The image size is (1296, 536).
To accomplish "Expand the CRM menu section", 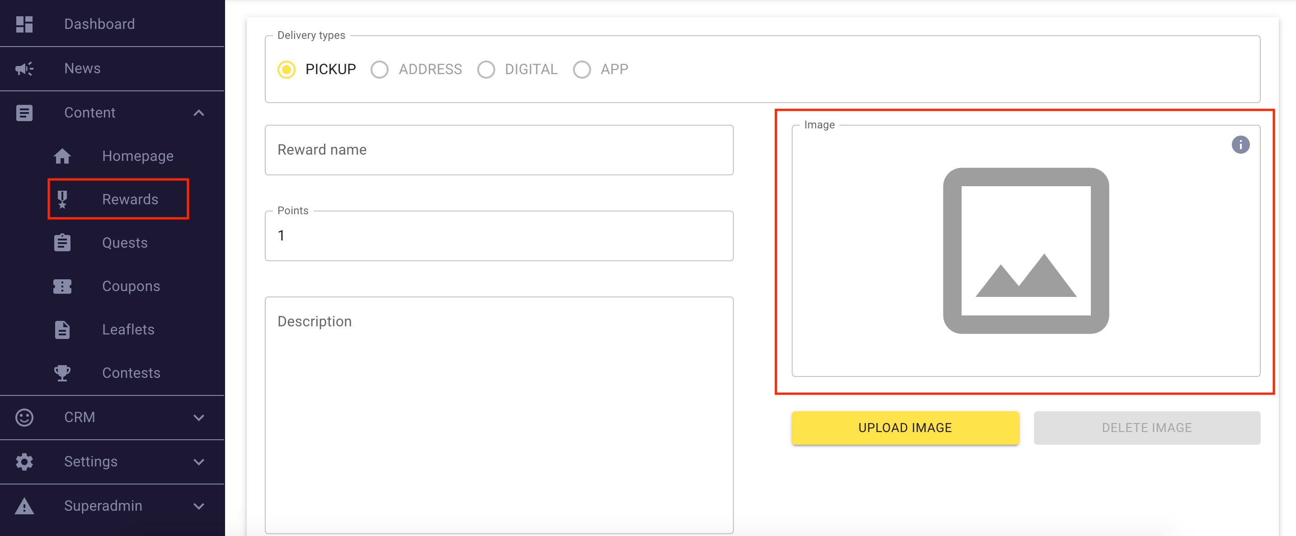I will (199, 417).
